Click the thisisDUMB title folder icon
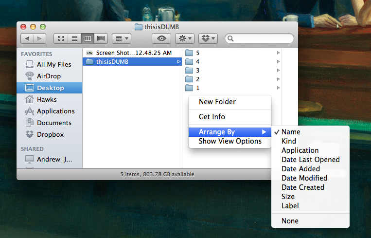This screenshot has width=371, height=238. (x=139, y=27)
